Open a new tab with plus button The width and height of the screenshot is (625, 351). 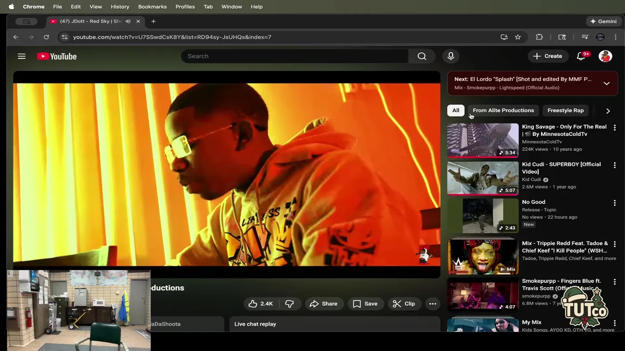coord(153,21)
